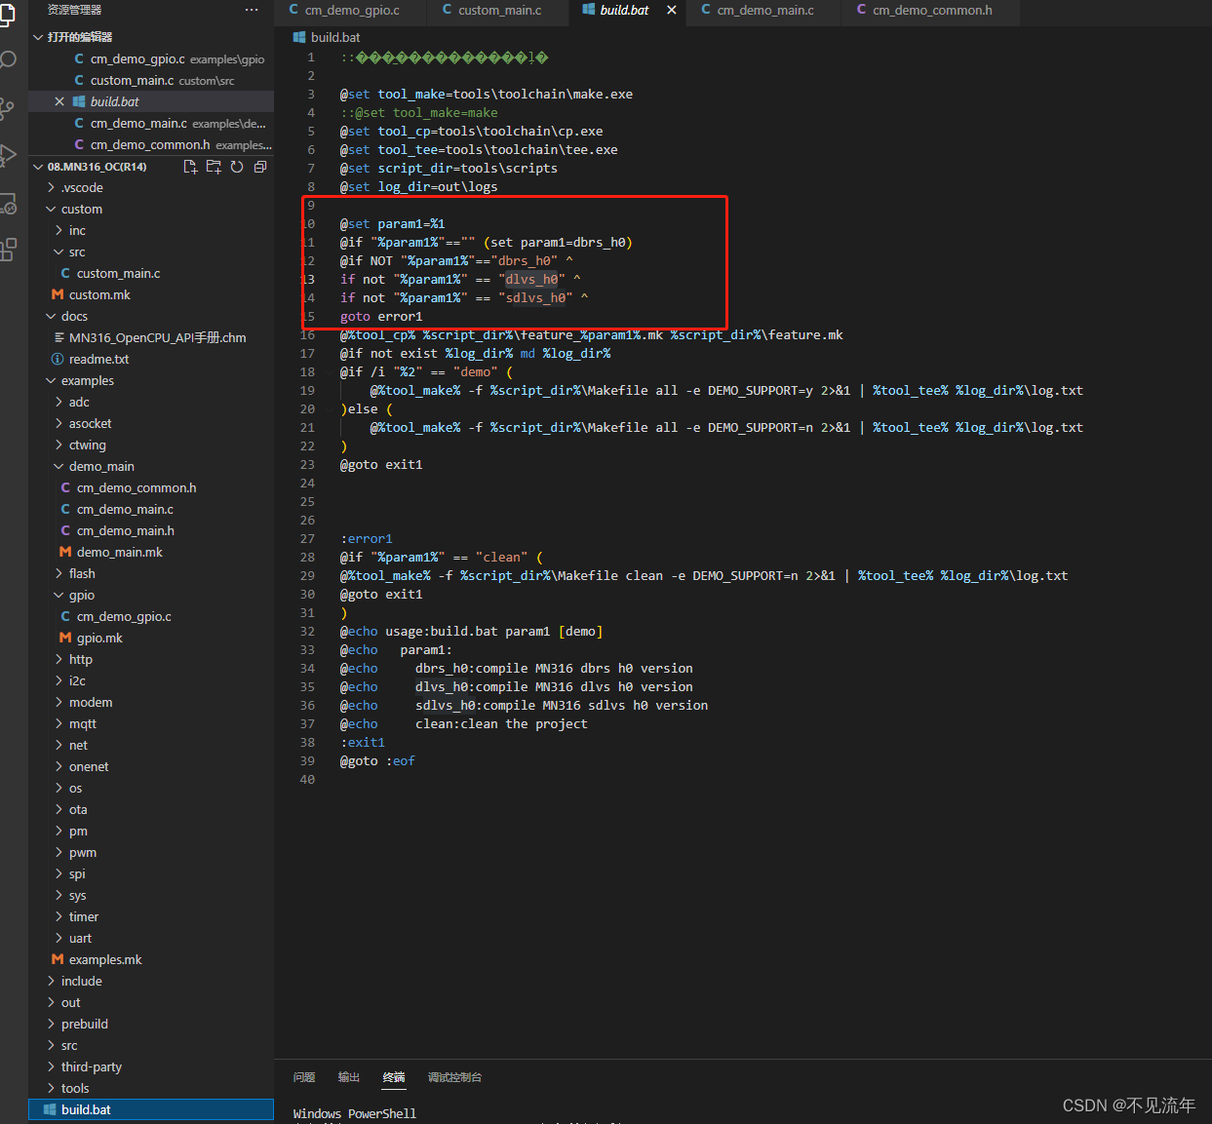Click the file icon of MN316_OpenCPU_API手册.chm

(x=59, y=337)
